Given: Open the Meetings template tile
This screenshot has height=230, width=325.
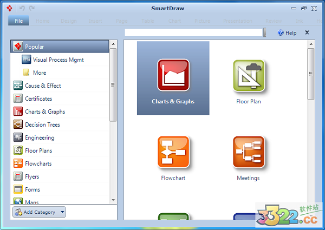Looking at the screenshot, I should point(249,159).
